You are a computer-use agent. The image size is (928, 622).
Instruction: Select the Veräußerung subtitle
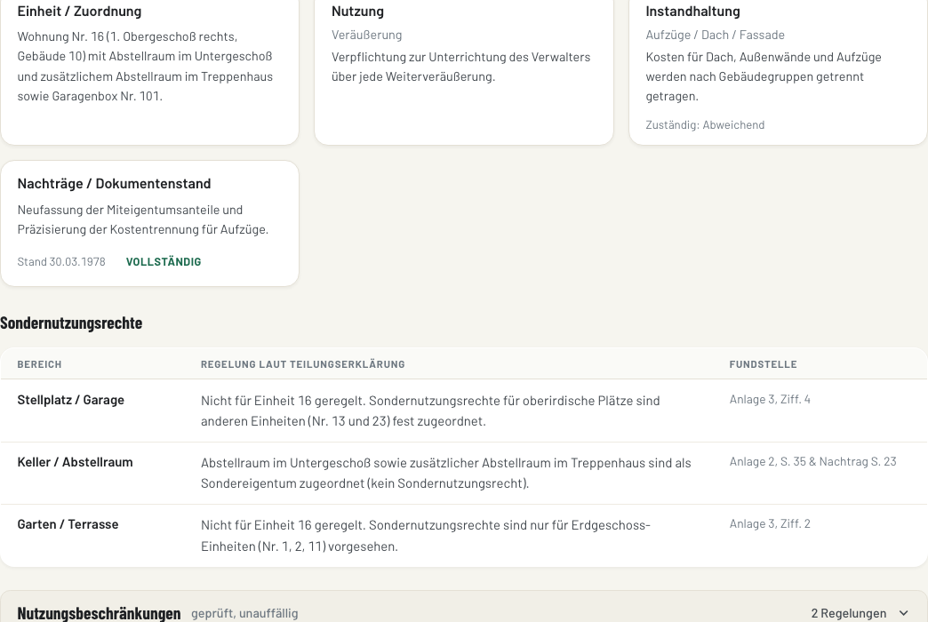(x=366, y=35)
